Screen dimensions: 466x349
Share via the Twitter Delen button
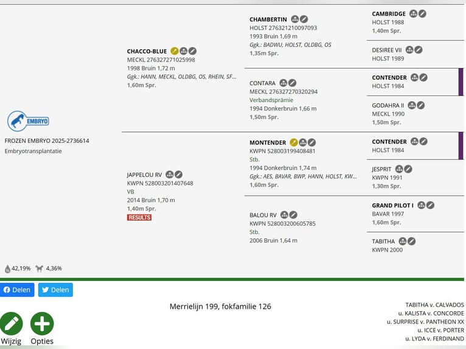pyautogui.click(x=55, y=290)
